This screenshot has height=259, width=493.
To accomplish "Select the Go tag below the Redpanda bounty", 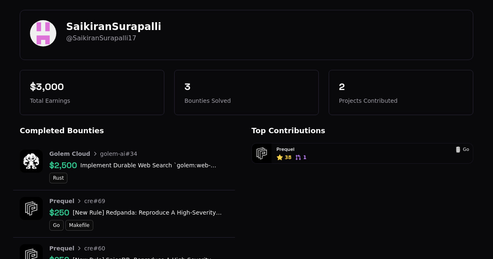I will [x=56, y=225].
